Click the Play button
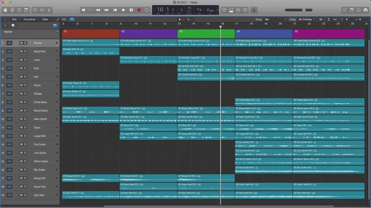This screenshot has width=371, height=208. [x=124, y=10]
